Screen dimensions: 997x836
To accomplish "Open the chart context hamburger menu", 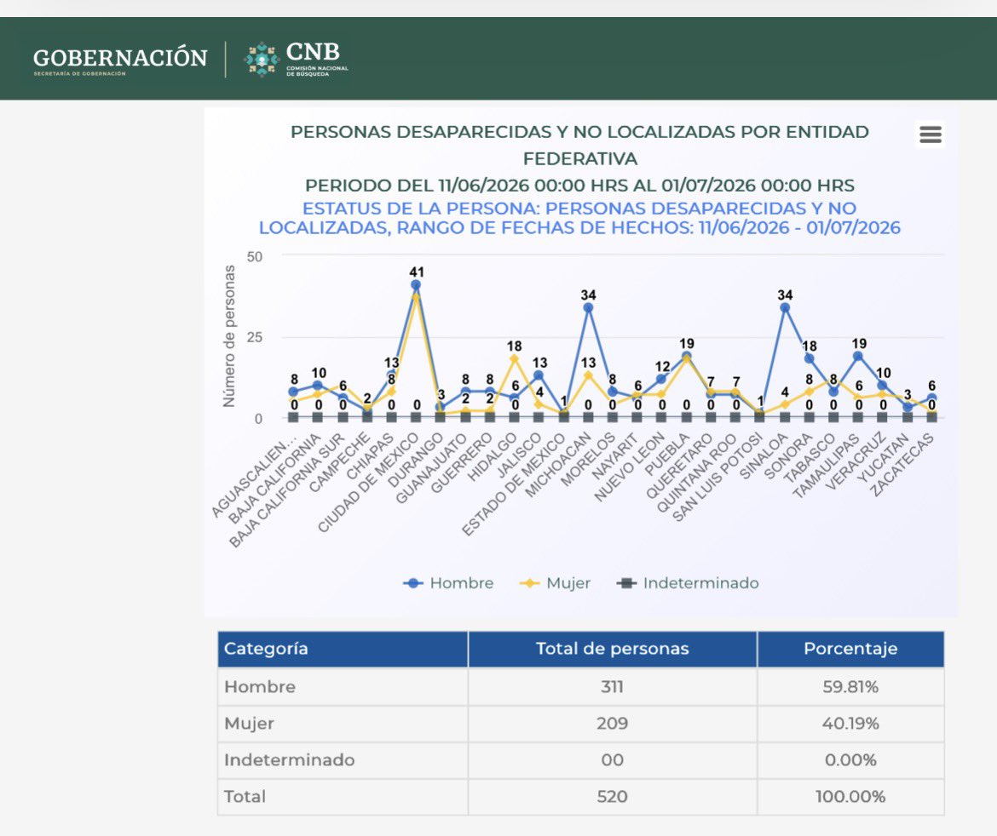I will [930, 134].
